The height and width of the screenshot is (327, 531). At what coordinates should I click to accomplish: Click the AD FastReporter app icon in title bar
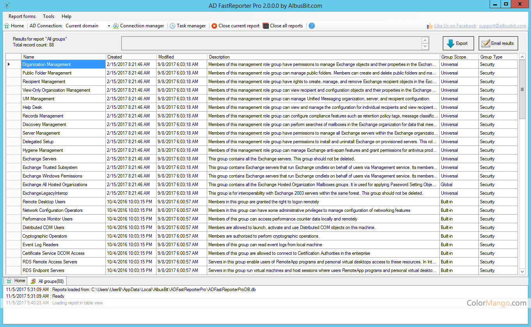(x=7, y=5)
